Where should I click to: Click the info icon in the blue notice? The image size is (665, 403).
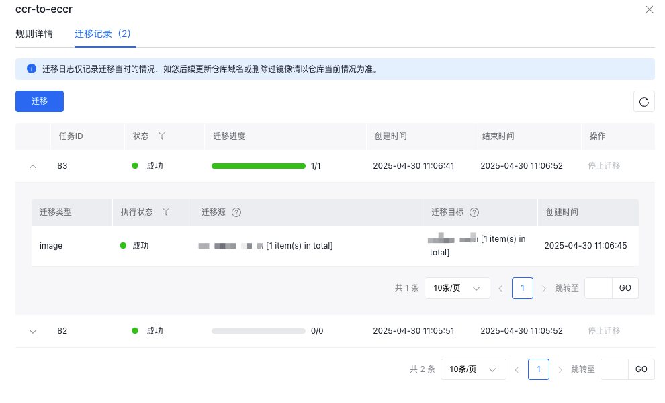[32, 69]
